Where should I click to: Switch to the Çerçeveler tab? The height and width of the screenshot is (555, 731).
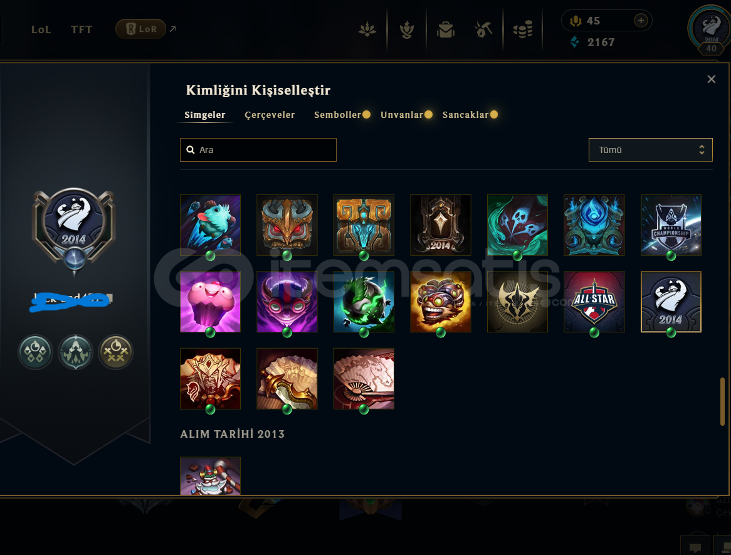(x=270, y=115)
